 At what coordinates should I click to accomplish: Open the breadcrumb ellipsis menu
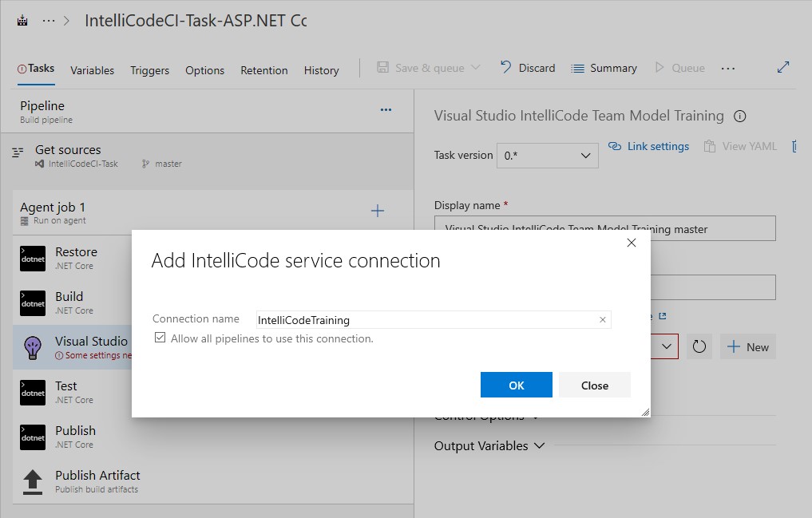[x=49, y=21]
